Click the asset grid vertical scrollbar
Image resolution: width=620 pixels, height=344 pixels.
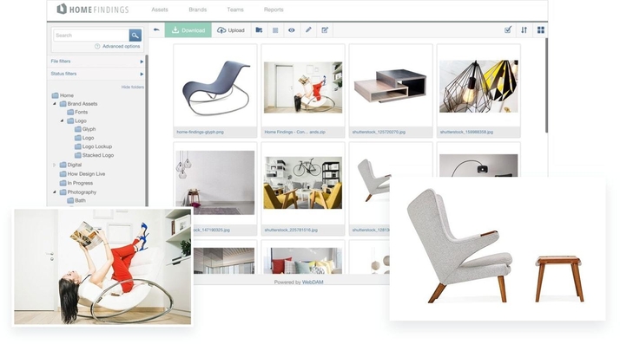click(546, 85)
